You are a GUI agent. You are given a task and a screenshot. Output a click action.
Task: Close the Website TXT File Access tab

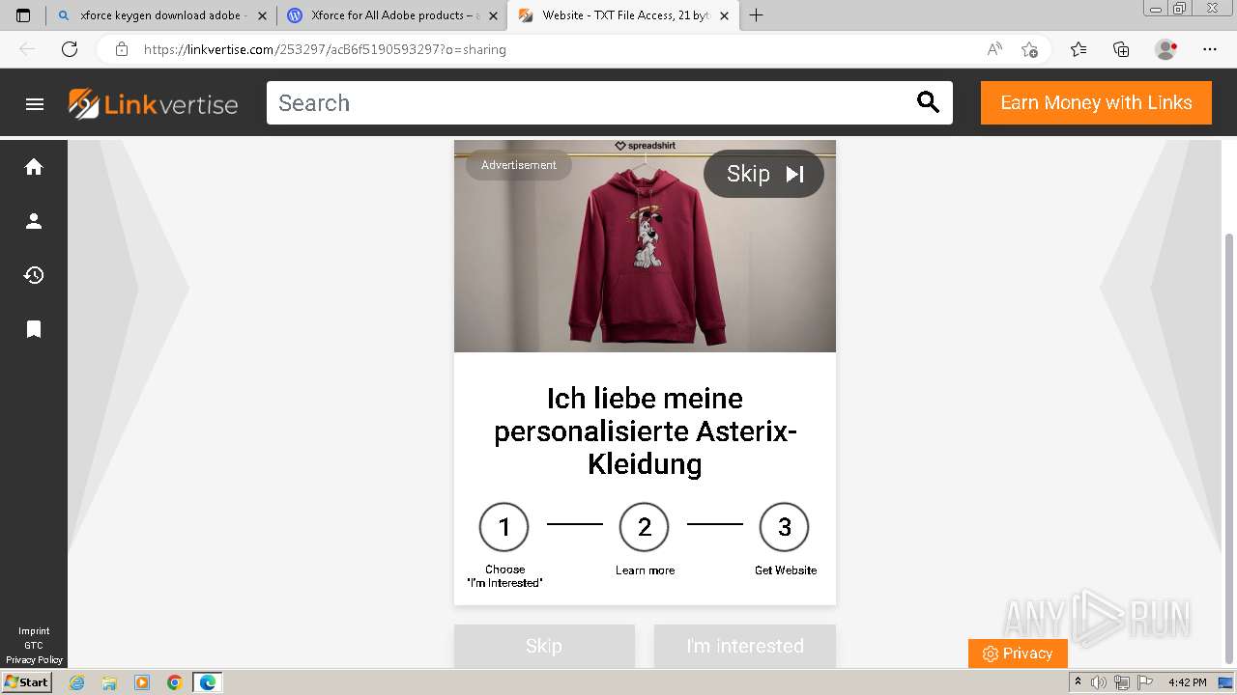click(724, 15)
